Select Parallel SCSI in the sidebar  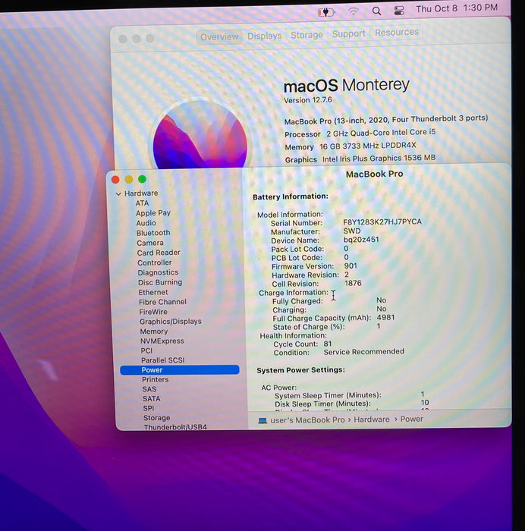[163, 360]
